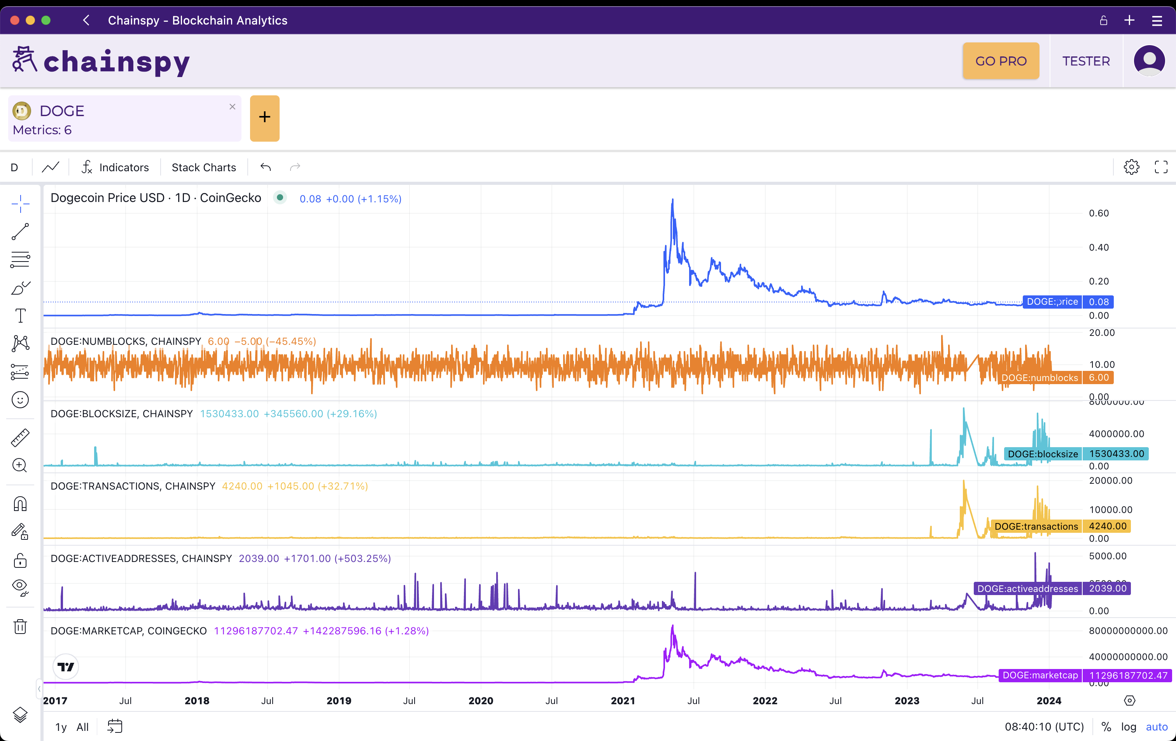
Task: Select the DOGE metrics card
Action: [x=124, y=118]
